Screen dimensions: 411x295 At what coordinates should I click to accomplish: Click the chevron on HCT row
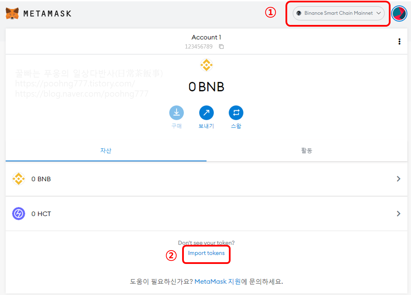(398, 214)
